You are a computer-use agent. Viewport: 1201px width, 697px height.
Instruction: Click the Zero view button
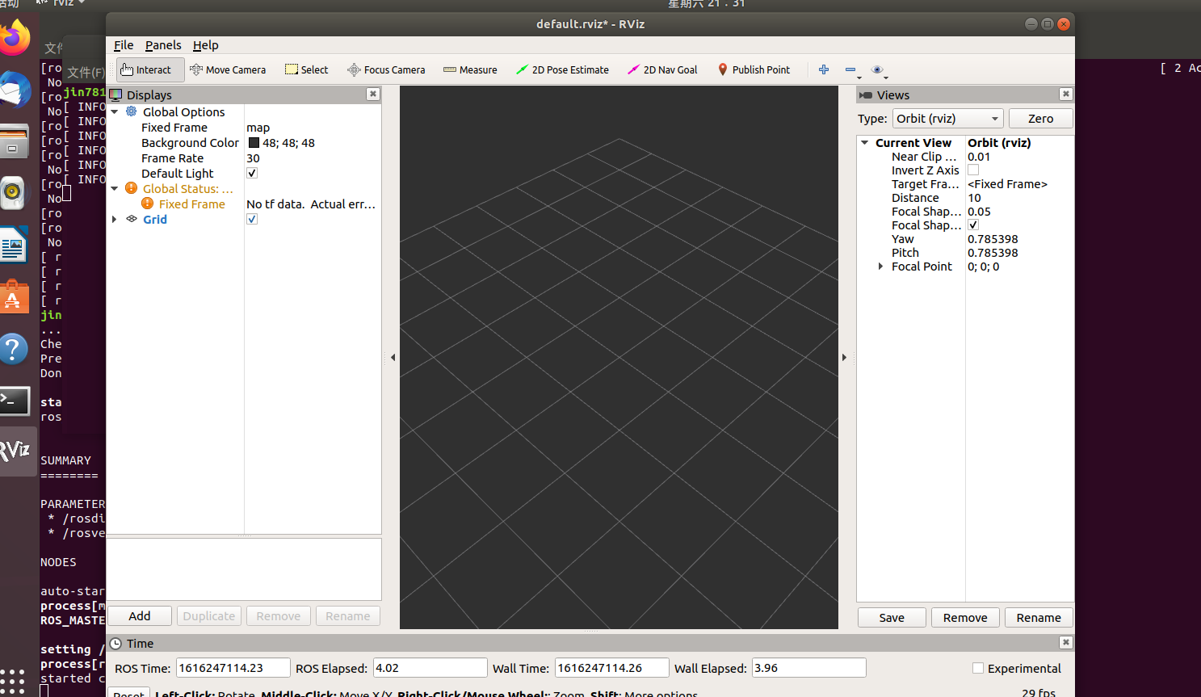1040,119
